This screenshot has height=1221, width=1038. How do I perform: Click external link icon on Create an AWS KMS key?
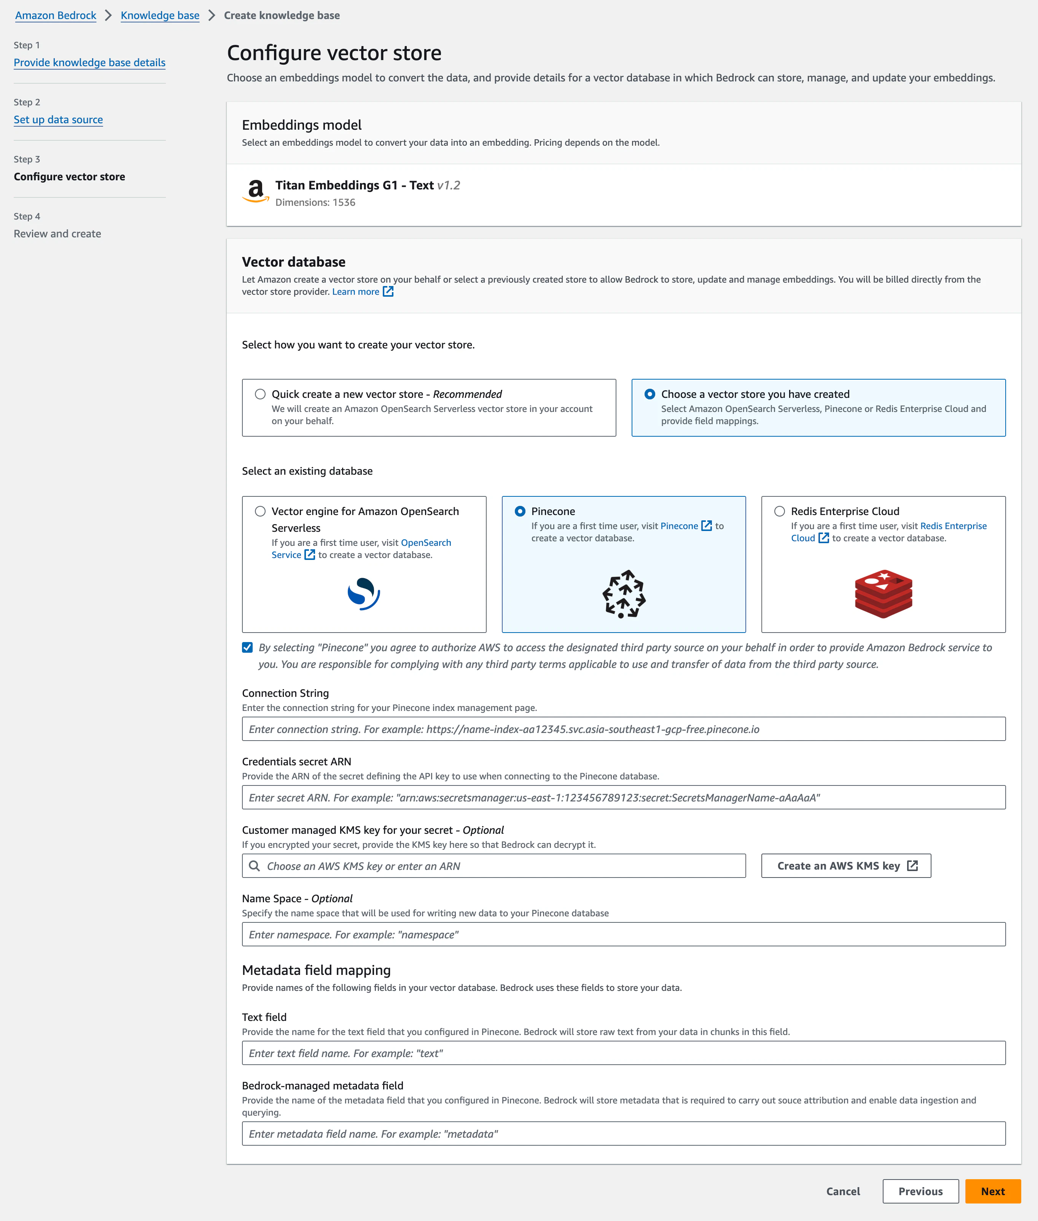(x=913, y=866)
